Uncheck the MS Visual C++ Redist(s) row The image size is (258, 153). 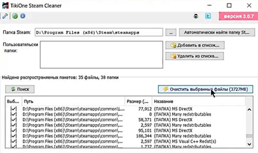(14, 141)
